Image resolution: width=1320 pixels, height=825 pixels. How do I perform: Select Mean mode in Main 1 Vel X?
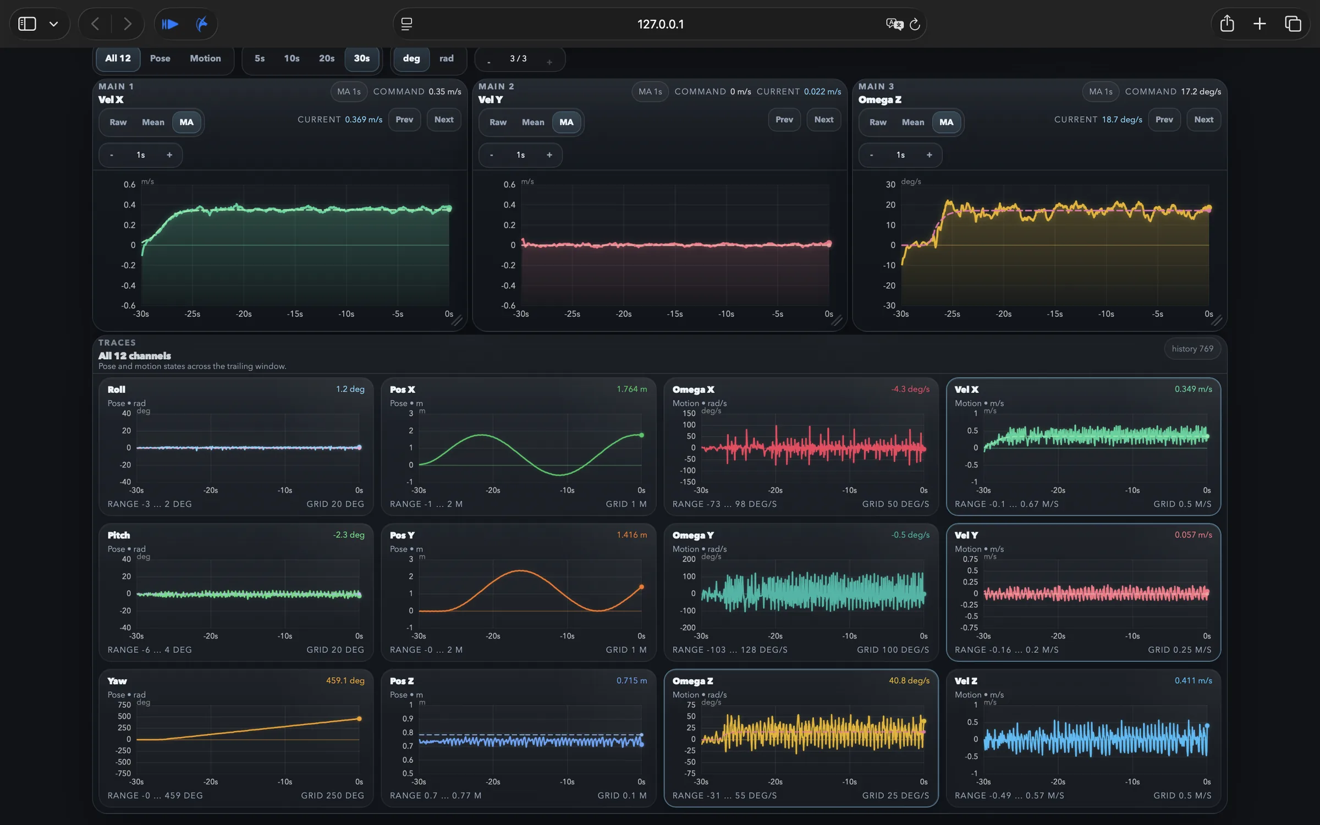pyautogui.click(x=153, y=122)
